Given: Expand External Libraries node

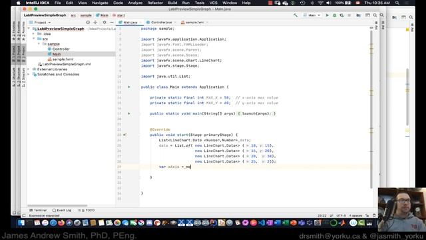Looking at the screenshot, I should point(29,69).
